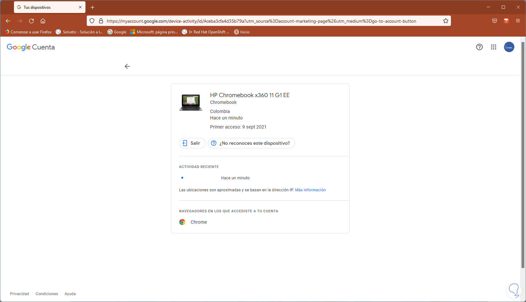Reload the page with the refresh icon

[31, 21]
